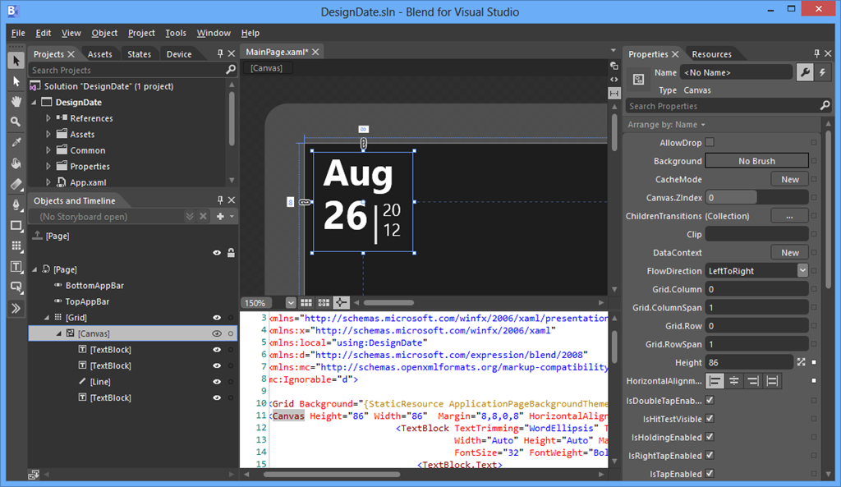Set Height to Auto icon
The image size is (841, 487).
coord(801,362)
